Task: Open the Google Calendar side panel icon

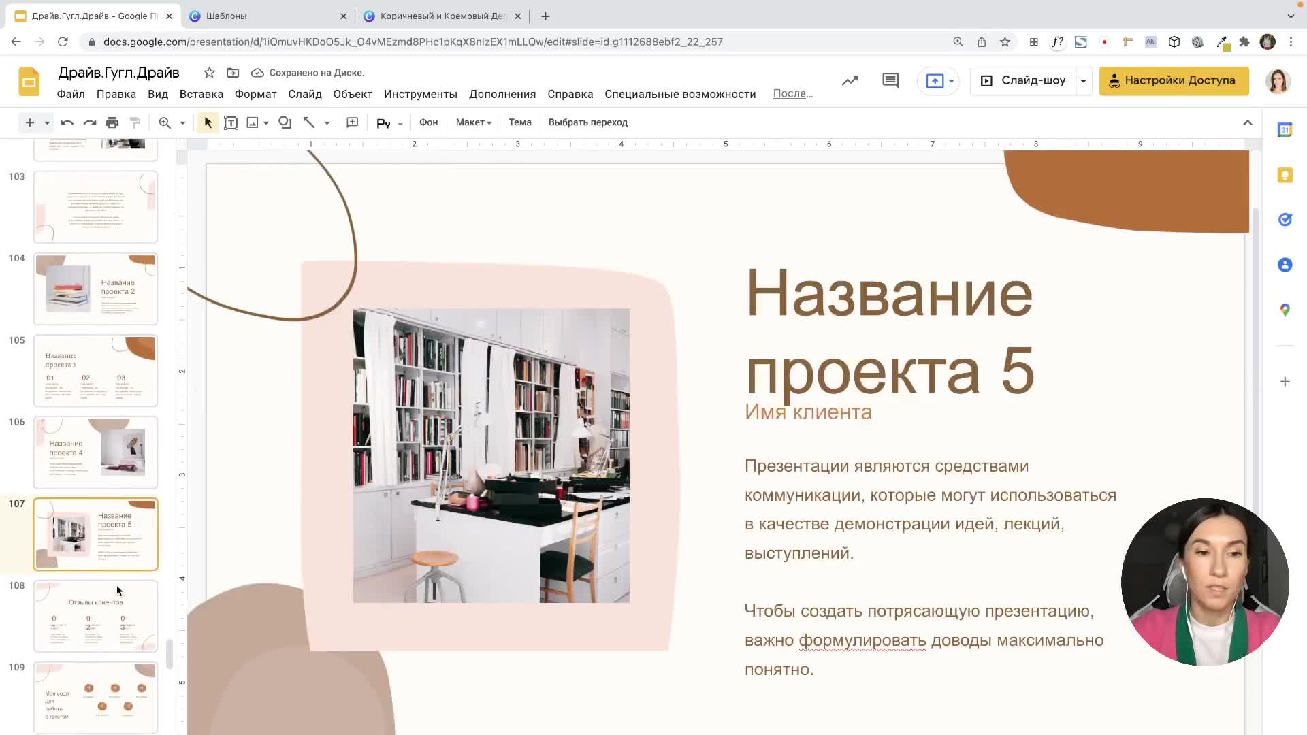Action: [1285, 130]
